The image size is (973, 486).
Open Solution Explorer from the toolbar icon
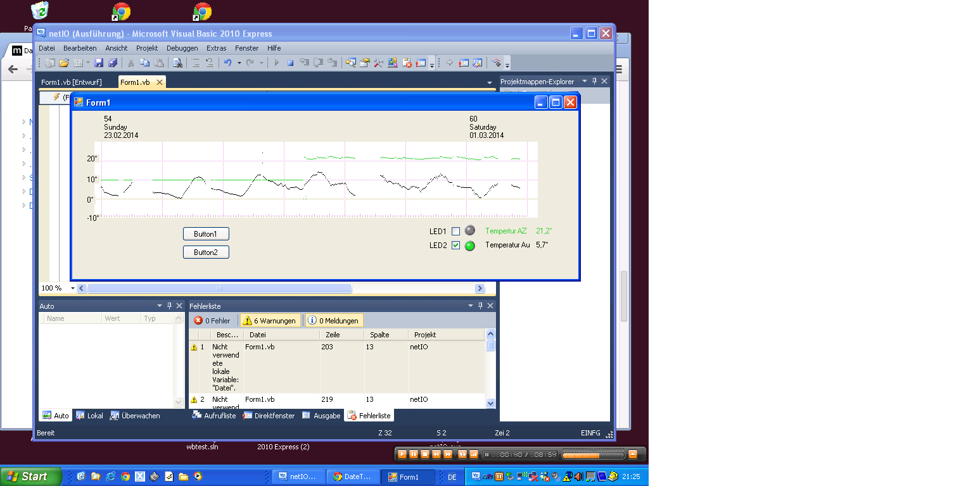pyautogui.click(x=350, y=63)
